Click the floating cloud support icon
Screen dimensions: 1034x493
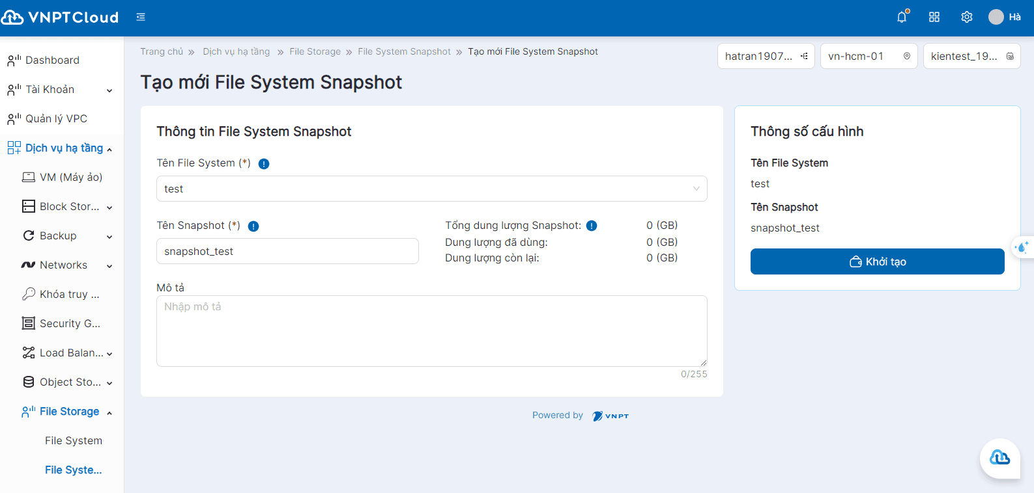click(1000, 458)
